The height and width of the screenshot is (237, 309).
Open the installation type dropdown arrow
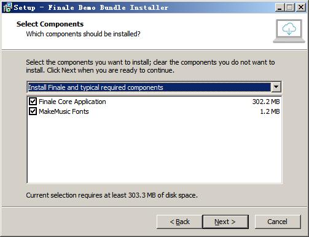coord(276,87)
